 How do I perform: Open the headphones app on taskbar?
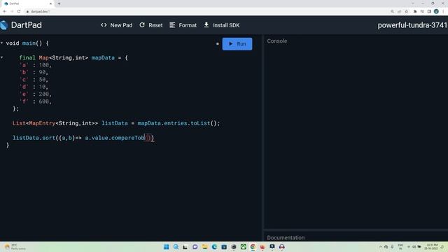point(282,246)
